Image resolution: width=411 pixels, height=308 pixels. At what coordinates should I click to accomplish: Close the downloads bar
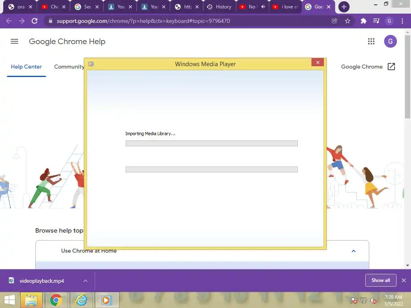click(404, 280)
